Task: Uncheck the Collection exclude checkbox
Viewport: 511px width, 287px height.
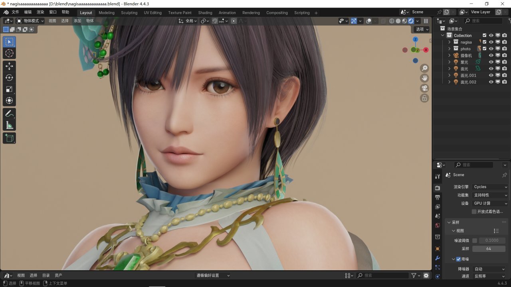Action: pos(485,35)
